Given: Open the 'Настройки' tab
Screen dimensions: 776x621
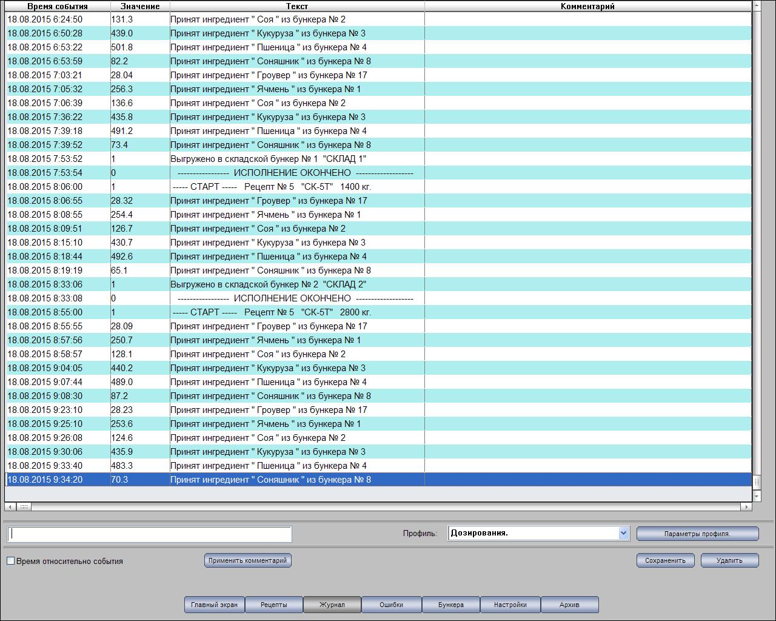Looking at the screenshot, I should (x=510, y=605).
